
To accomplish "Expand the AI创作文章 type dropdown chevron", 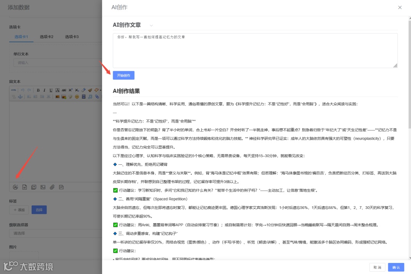I will coord(151,25).
